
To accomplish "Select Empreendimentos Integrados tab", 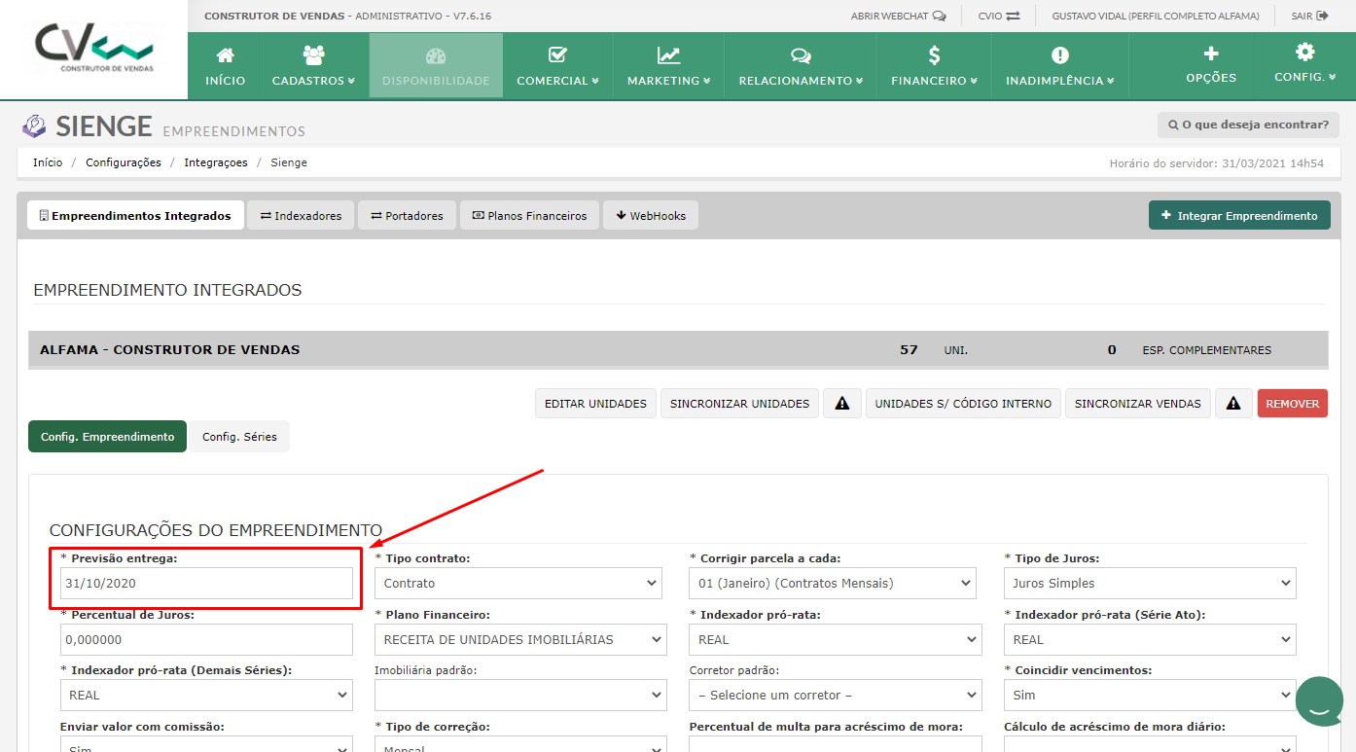I will point(135,216).
